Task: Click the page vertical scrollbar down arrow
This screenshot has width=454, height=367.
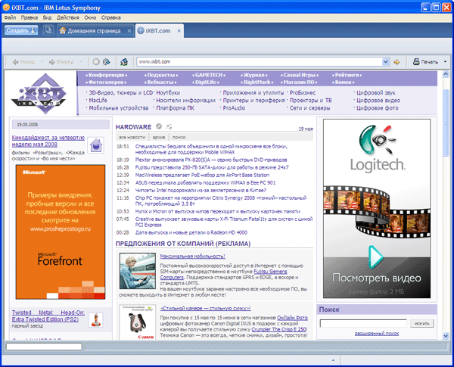Action: click(x=446, y=336)
